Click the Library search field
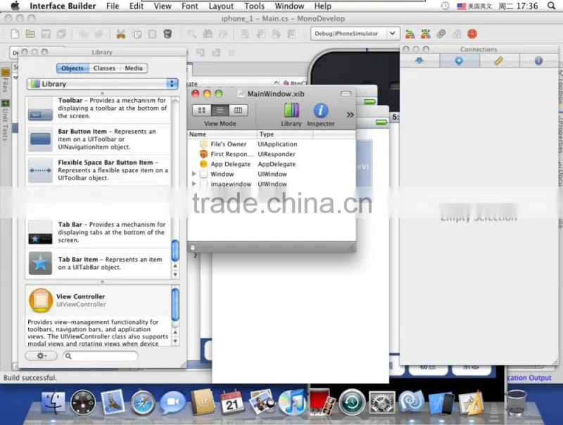 (x=101, y=356)
